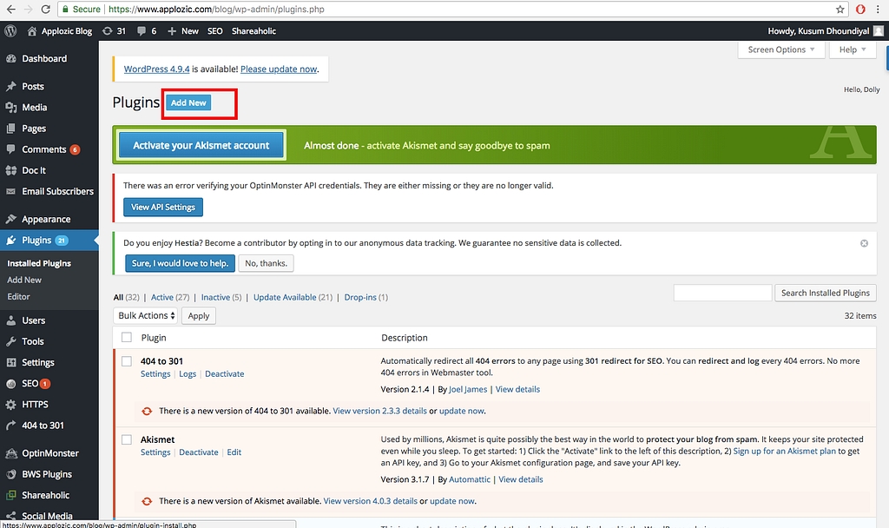Expand the Screen Options panel
This screenshot has height=528, width=889.
pos(781,49)
